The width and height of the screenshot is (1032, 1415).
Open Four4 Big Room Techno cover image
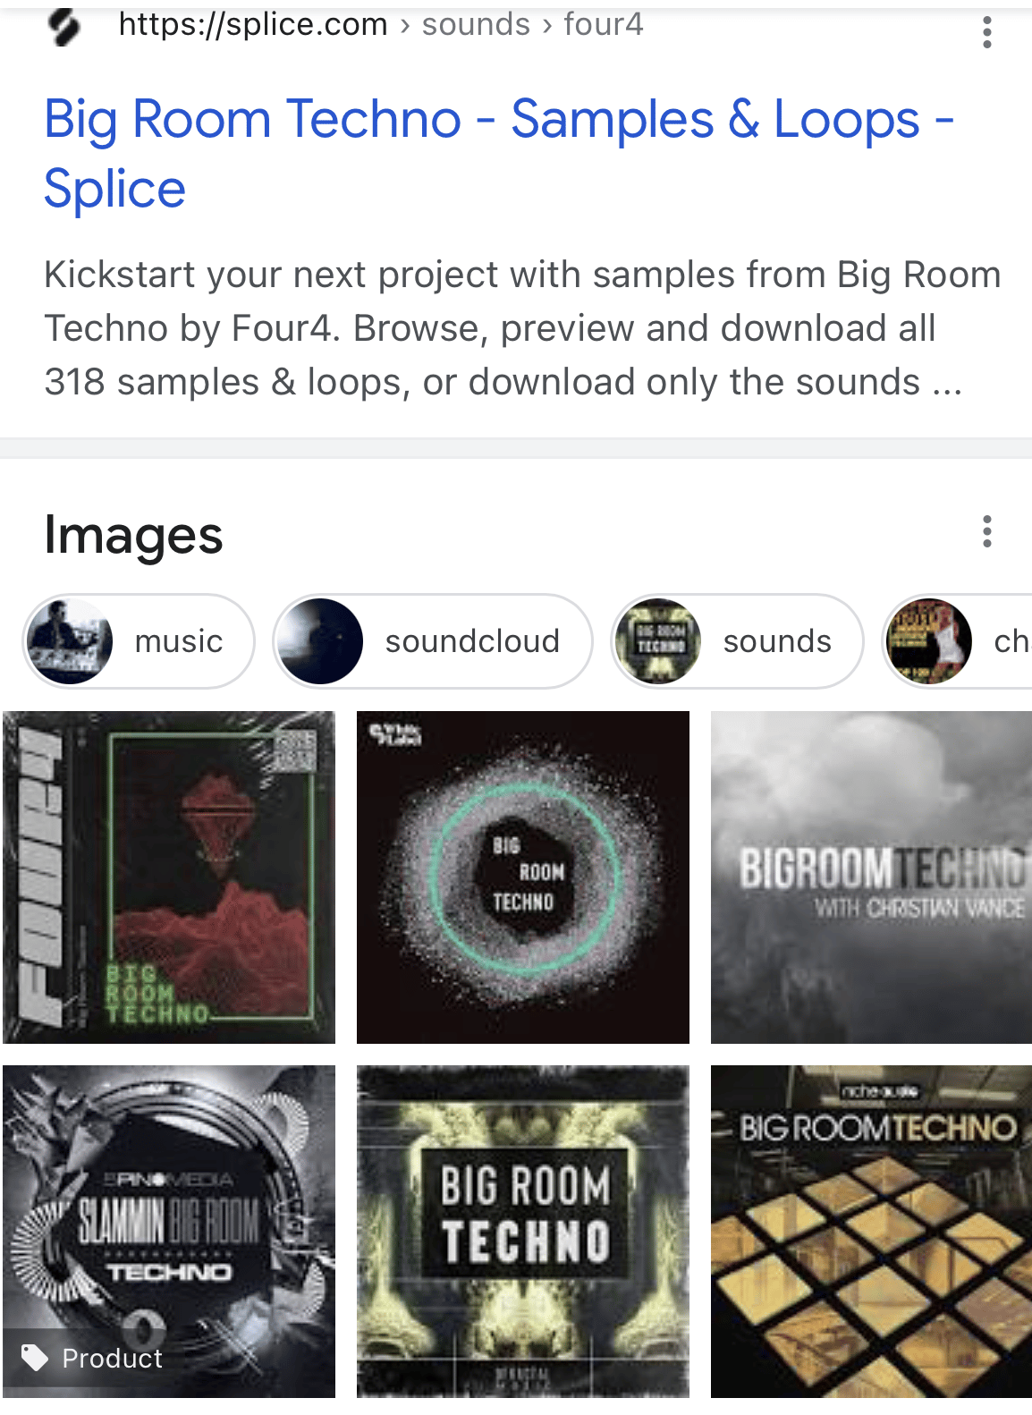click(169, 877)
